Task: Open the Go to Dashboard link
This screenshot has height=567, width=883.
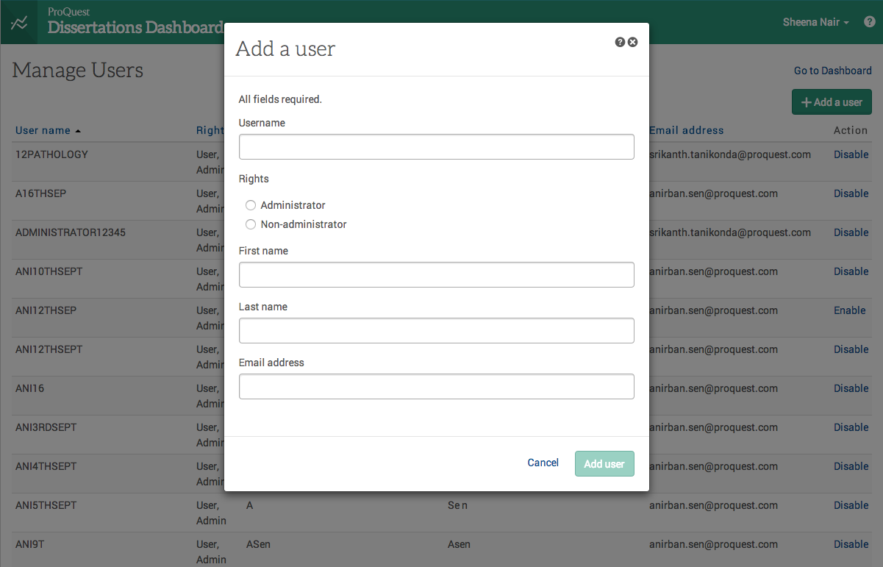Action: [x=832, y=71]
